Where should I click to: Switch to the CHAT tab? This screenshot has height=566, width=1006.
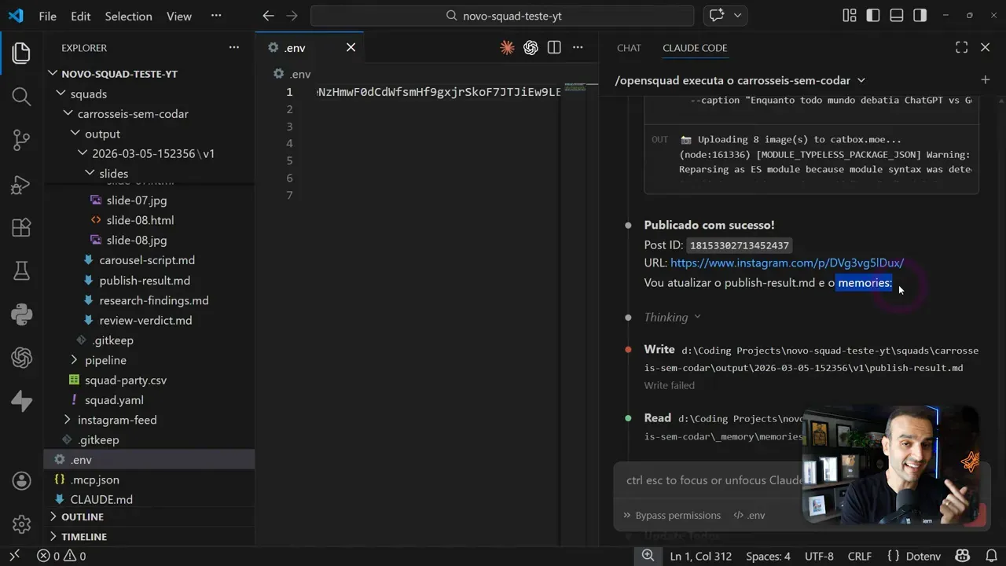629,48
